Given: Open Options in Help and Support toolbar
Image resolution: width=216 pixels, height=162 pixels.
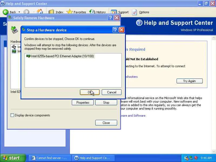Looking at the screenshot, I should point(140,12).
